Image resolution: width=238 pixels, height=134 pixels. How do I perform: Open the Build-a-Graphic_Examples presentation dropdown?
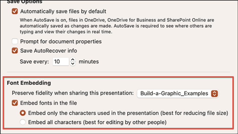point(177,93)
